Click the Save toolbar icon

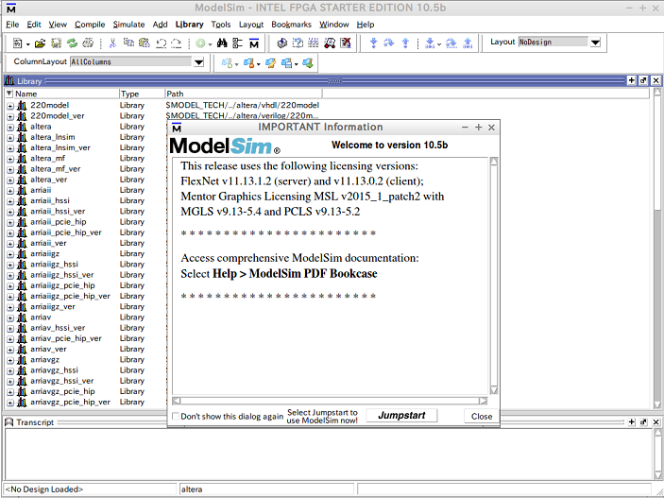56,43
